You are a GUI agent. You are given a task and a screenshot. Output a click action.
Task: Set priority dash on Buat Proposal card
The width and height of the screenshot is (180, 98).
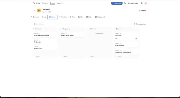point(120,43)
